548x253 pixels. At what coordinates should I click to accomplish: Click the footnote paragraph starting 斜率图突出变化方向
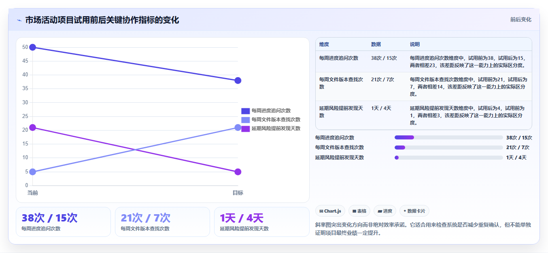coord(423,229)
